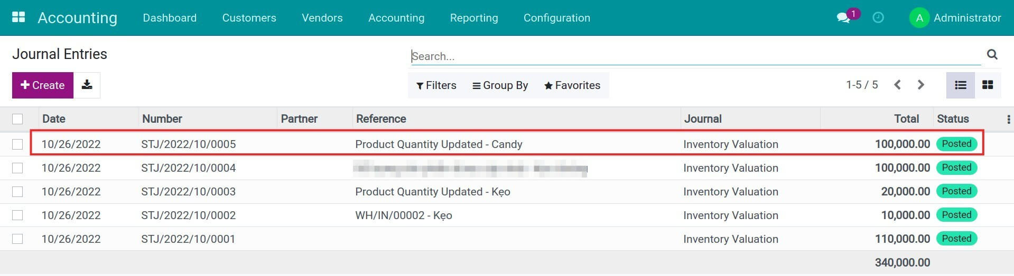Click the export download icon

click(87, 85)
